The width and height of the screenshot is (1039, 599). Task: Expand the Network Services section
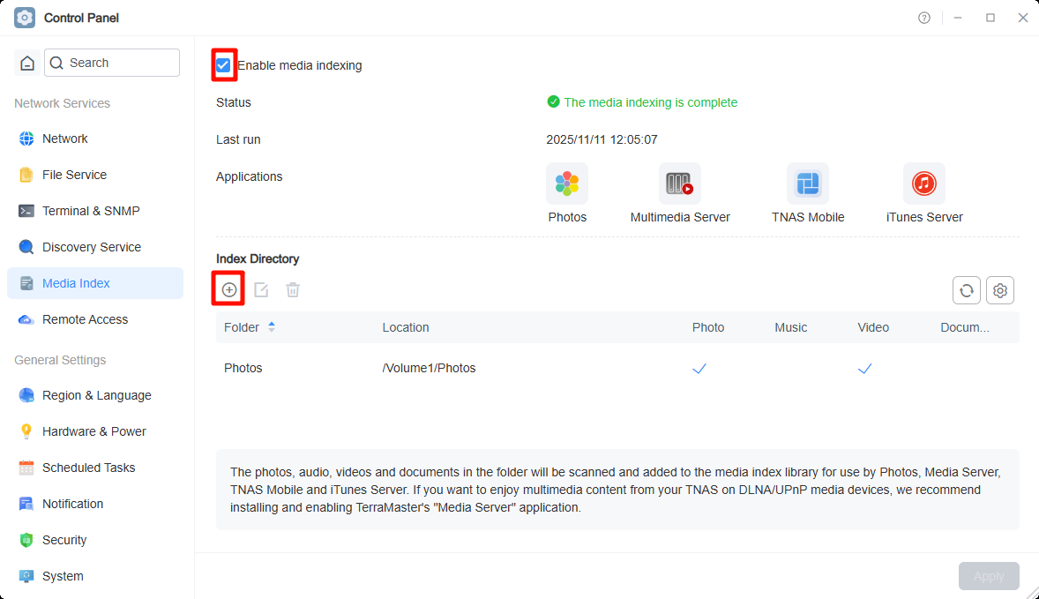62,103
